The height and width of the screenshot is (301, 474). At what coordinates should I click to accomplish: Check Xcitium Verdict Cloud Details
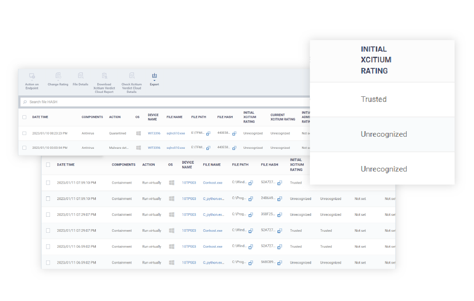pyautogui.click(x=131, y=83)
